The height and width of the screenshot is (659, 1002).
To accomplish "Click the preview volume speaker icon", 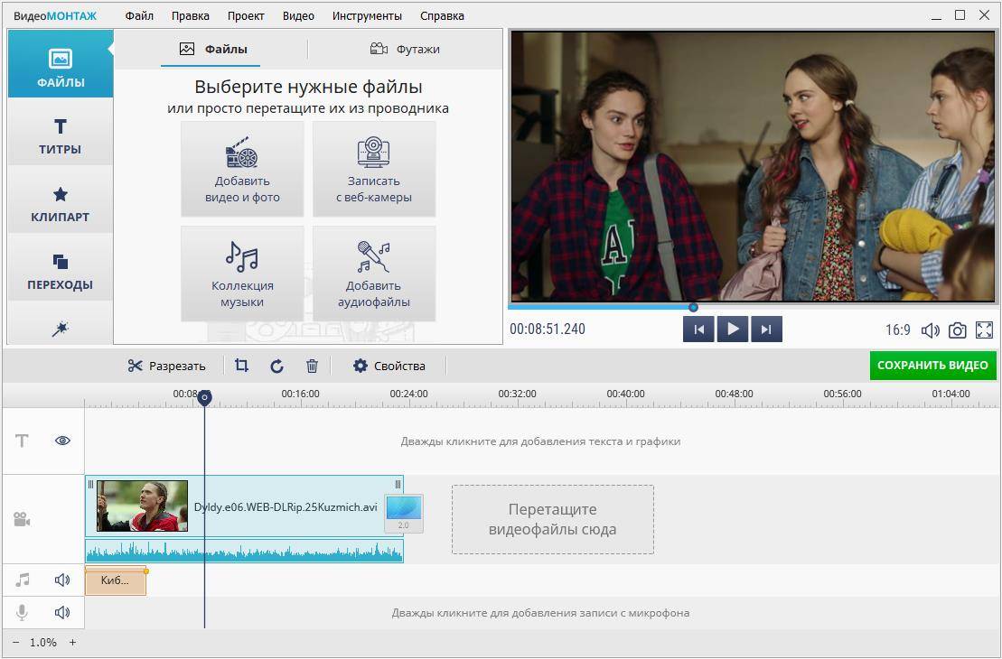I will [x=930, y=330].
